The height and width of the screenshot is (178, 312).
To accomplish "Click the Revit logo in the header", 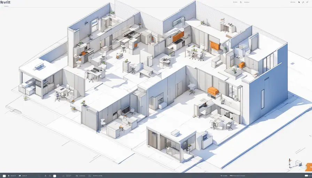I will [5, 2].
